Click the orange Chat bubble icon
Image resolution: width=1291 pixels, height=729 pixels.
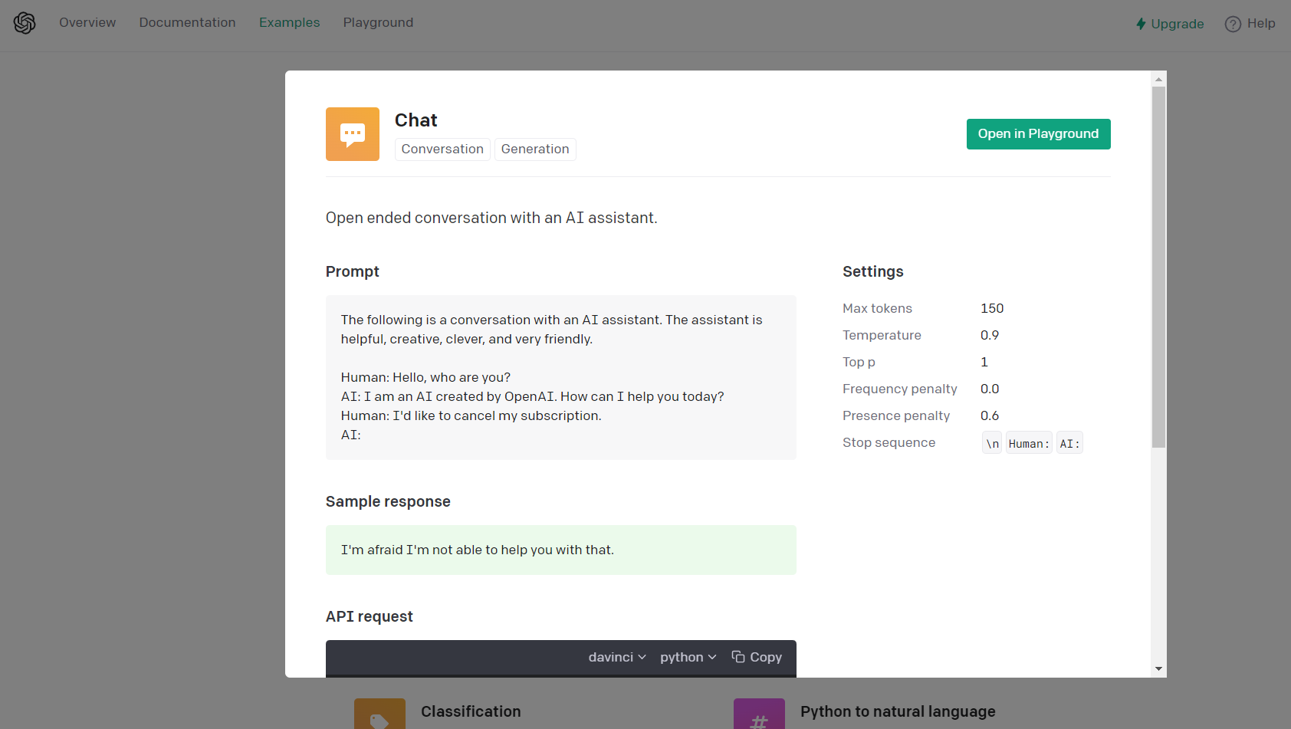[x=353, y=134]
